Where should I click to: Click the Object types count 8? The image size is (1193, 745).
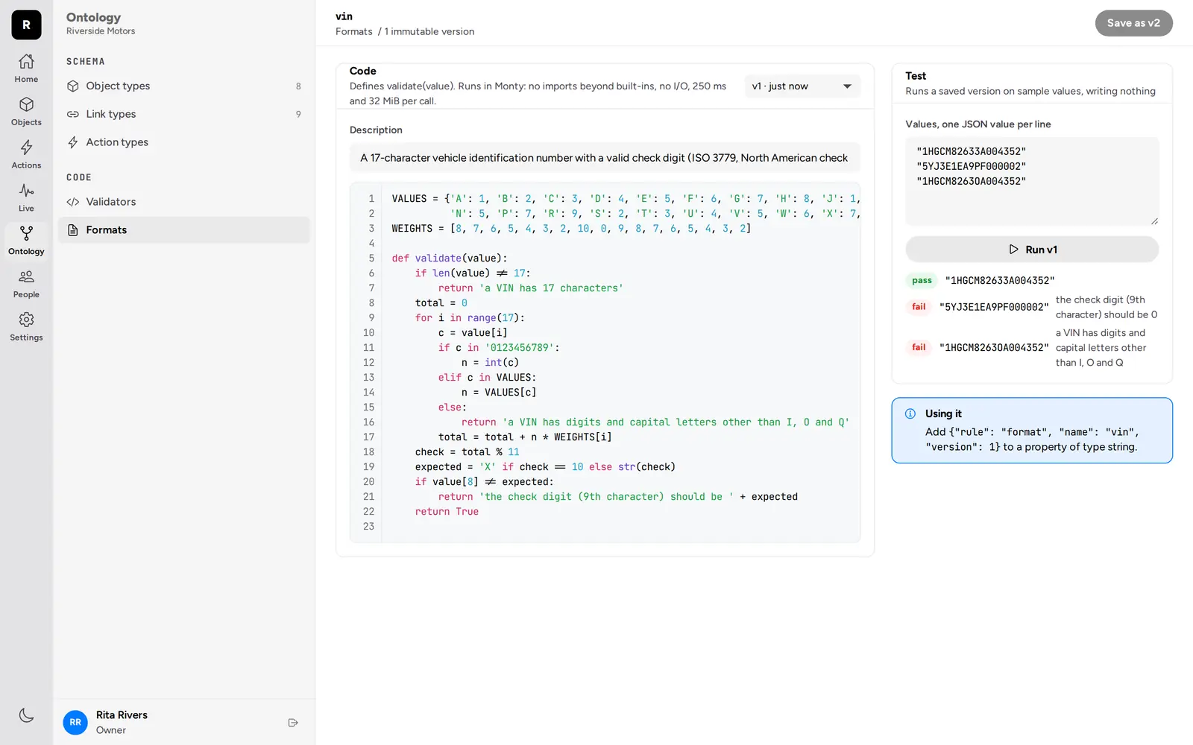coord(298,86)
